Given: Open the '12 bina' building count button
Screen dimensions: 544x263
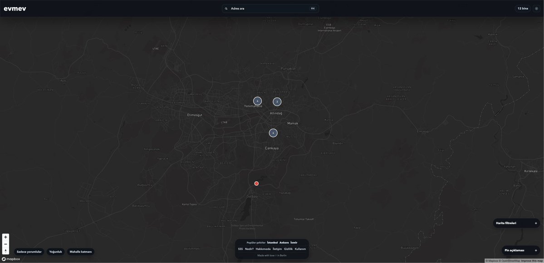Looking at the screenshot, I should click(x=523, y=8).
